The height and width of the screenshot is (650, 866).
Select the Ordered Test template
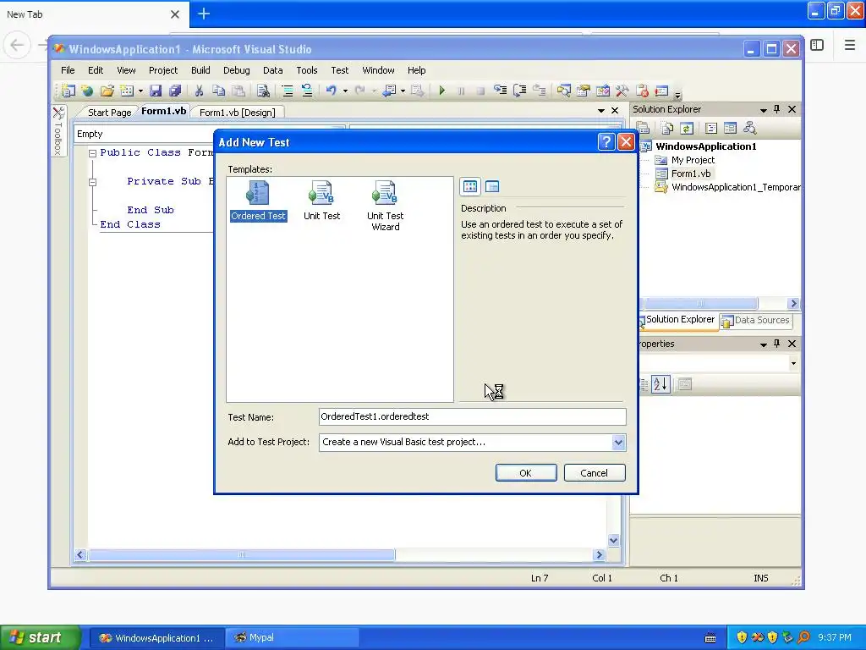click(258, 201)
